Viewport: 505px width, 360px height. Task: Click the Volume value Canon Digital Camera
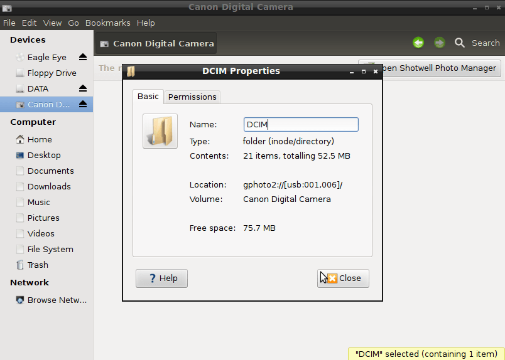click(287, 199)
